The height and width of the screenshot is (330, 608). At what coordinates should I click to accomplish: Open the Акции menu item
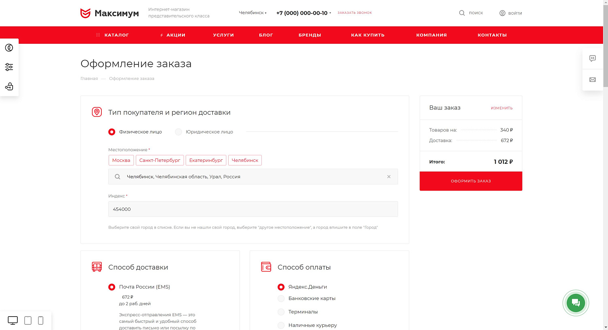click(173, 35)
